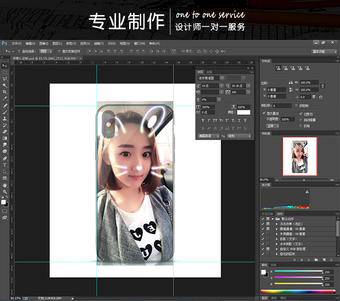Pick the Eyedropper tool
340x301 pixels.
click(5, 98)
